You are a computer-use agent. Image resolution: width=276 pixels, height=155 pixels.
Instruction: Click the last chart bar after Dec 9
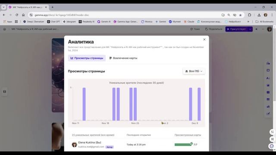199,104
